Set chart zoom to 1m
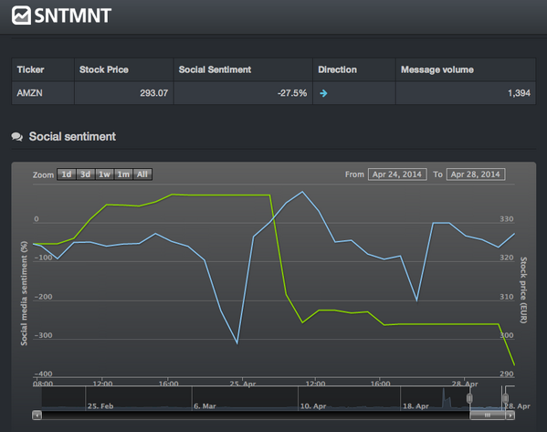Image resolution: width=547 pixels, height=432 pixels. [x=123, y=174]
